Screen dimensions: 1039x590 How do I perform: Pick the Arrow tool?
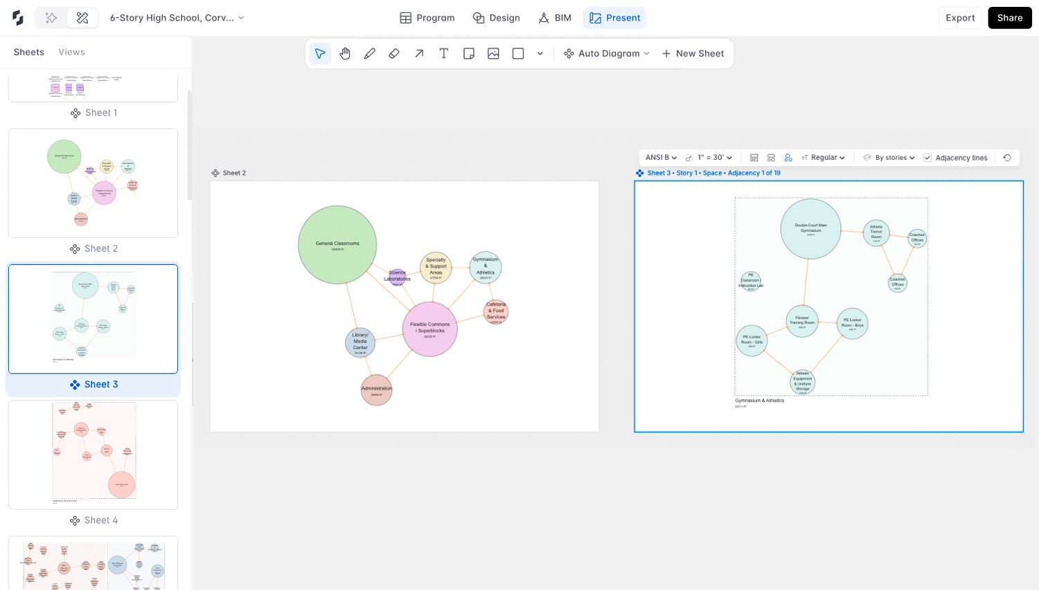(x=419, y=53)
